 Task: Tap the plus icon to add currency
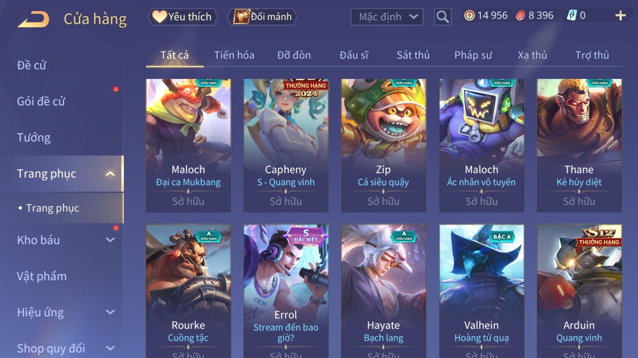(x=621, y=16)
